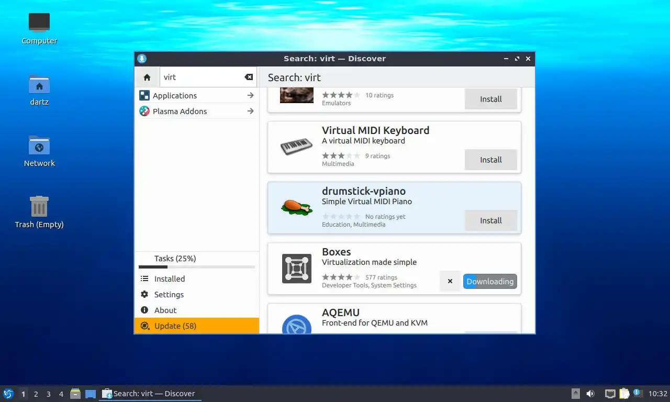Click the Discover title bar icon
The height and width of the screenshot is (402, 670).
pyautogui.click(x=142, y=59)
